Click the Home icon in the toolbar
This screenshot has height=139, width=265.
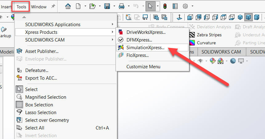click(68, 6)
